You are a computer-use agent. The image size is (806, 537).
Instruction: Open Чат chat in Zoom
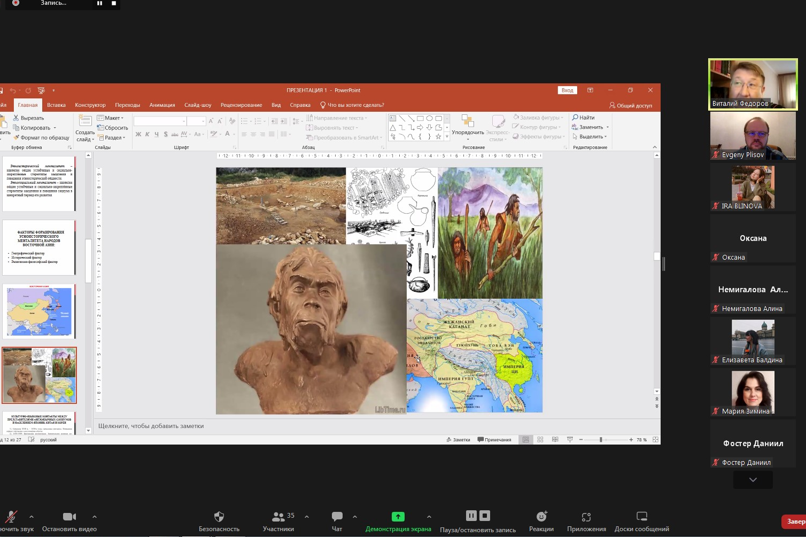pyautogui.click(x=337, y=522)
